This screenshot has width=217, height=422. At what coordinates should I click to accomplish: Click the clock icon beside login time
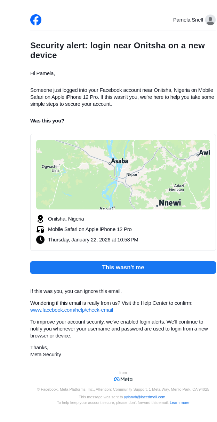[x=40, y=240]
